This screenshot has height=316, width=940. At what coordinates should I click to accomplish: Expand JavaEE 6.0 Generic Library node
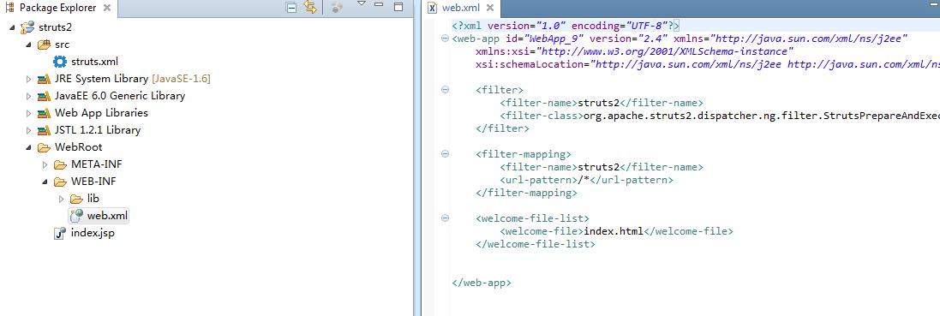[28, 96]
